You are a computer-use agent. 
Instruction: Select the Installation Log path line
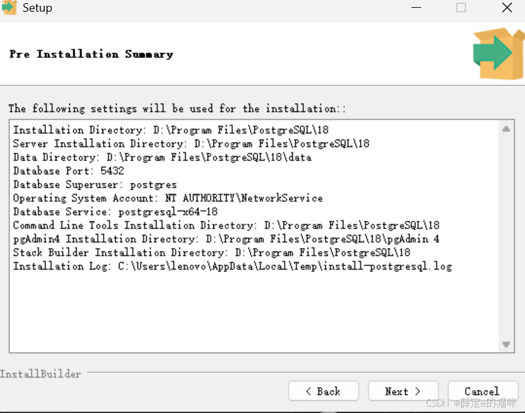(233, 266)
